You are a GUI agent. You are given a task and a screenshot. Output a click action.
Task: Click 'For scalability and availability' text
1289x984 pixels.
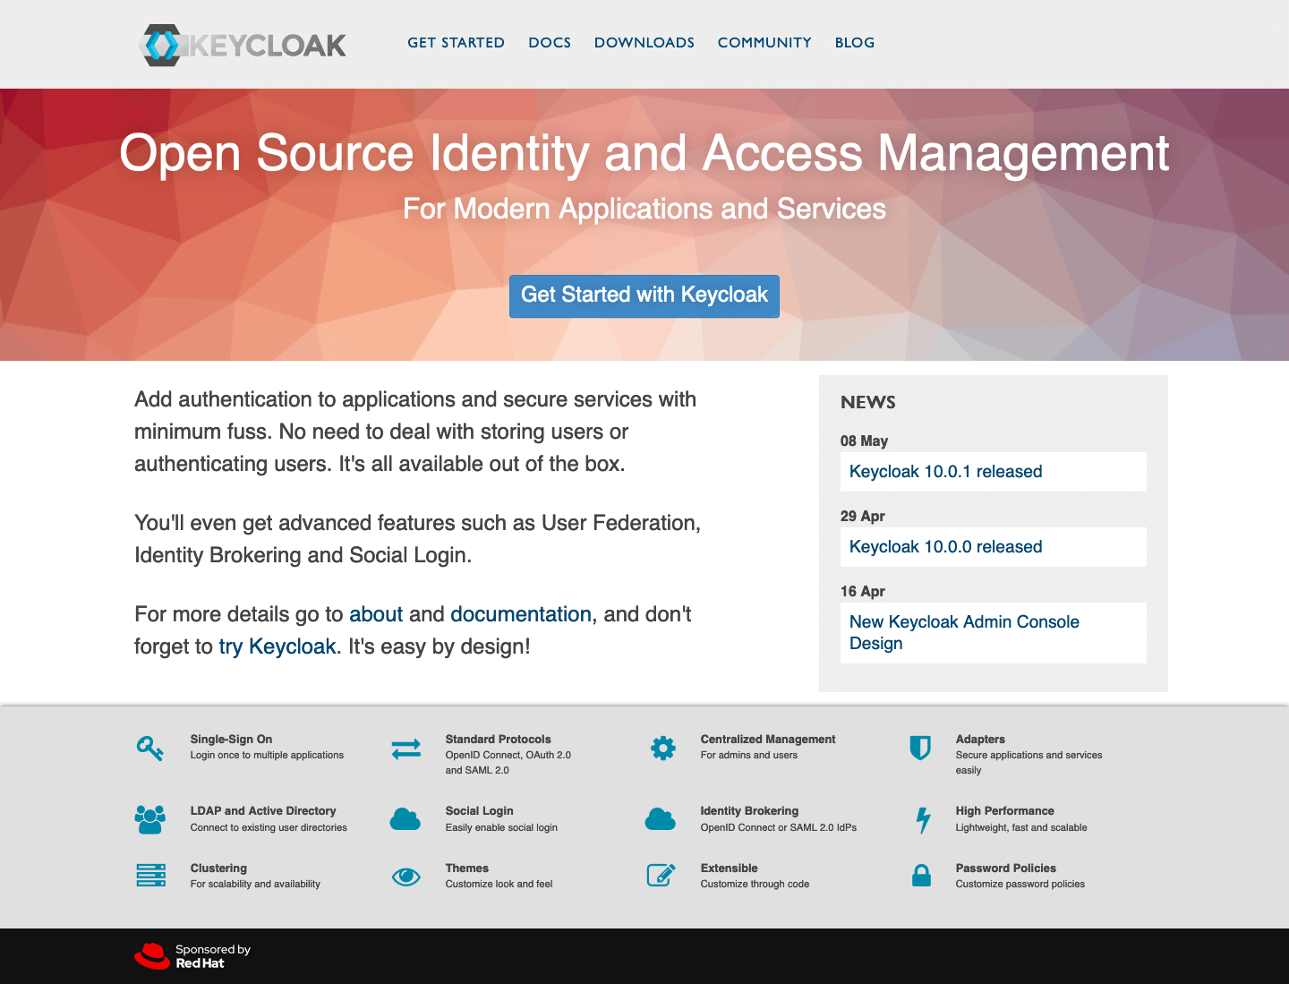[255, 885]
